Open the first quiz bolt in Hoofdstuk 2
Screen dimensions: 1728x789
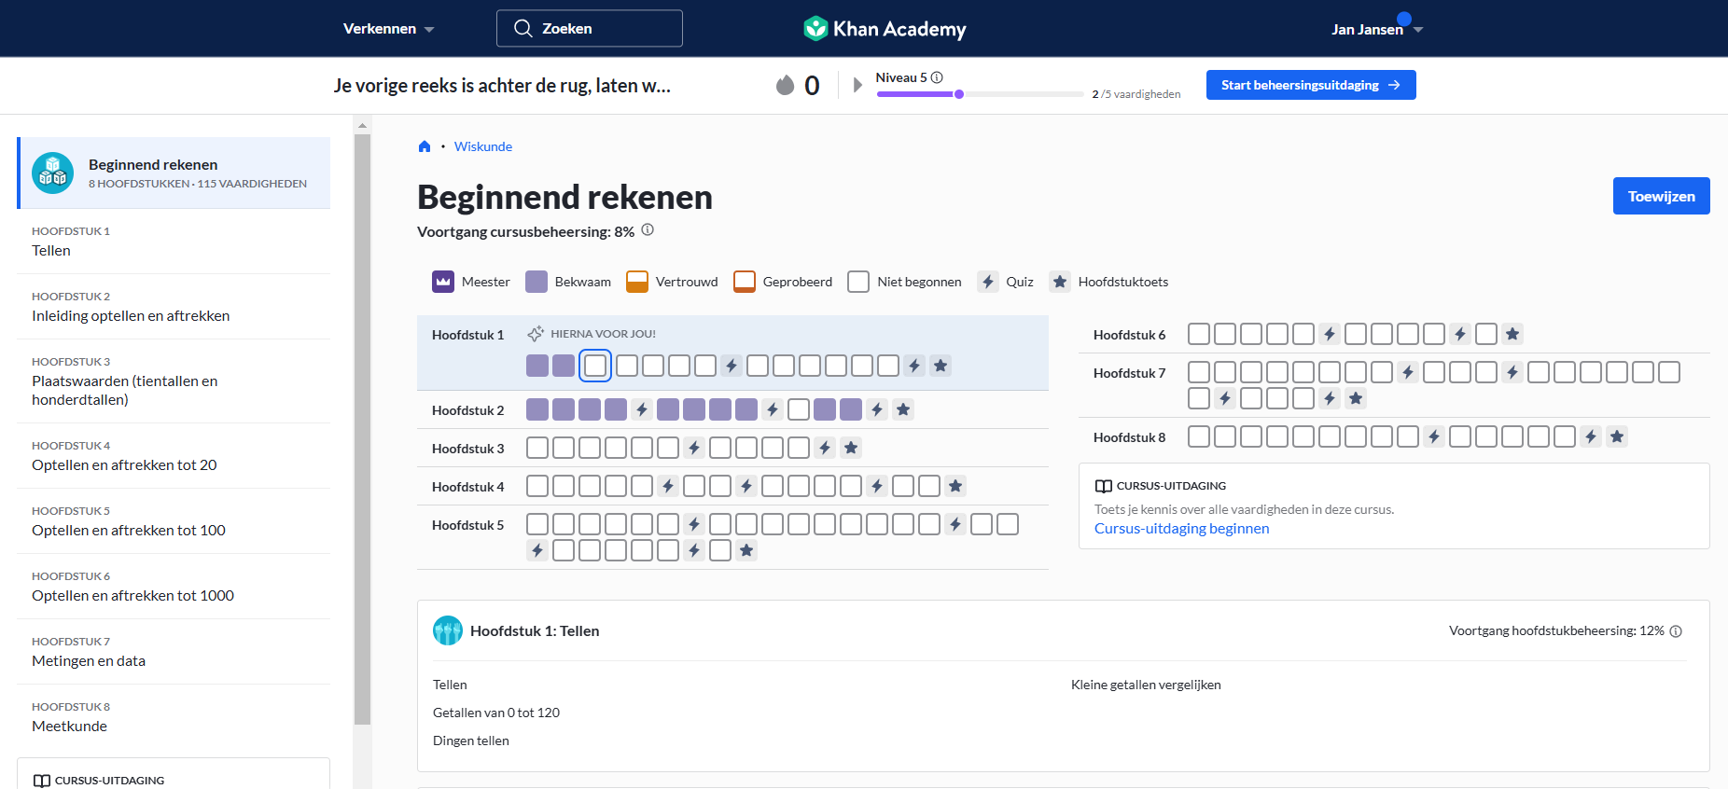(642, 409)
